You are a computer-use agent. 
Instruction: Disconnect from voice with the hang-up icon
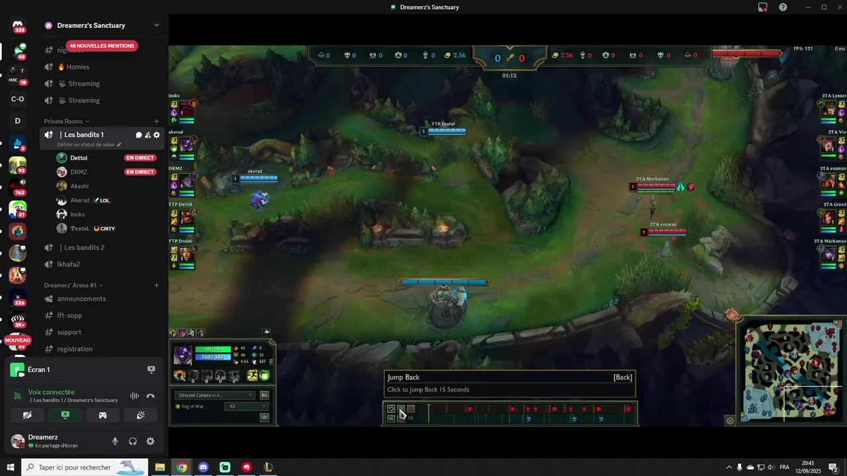pyautogui.click(x=150, y=396)
